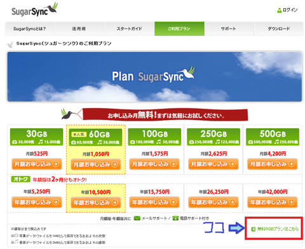Click the red free-month campaign banner
305x249 pixels.
[165, 114]
